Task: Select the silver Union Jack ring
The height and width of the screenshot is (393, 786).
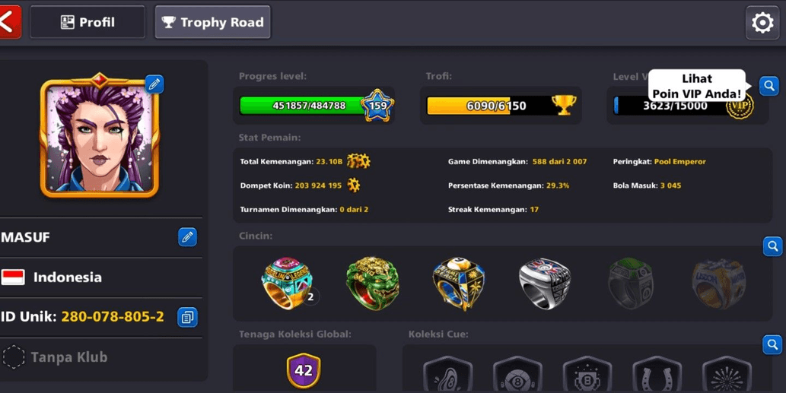Action: click(545, 284)
